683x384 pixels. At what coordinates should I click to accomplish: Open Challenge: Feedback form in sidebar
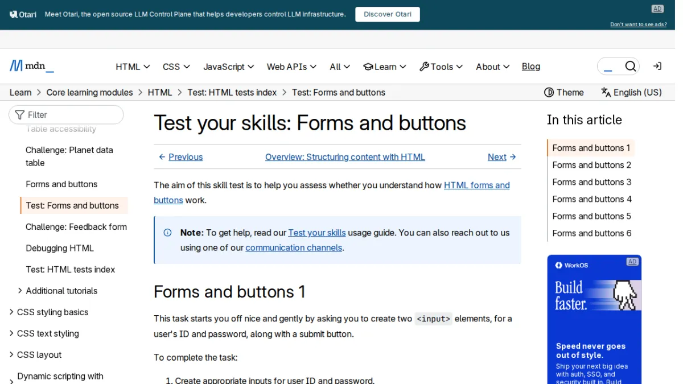click(76, 226)
